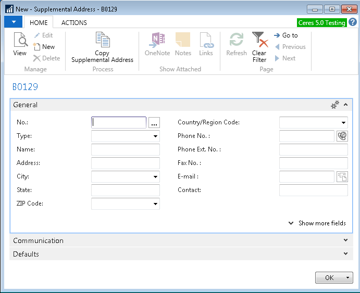Viewport: 360px width, 293px height.
Task: Open the blue application menu dropdown
Action: pyautogui.click(x=14, y=22)
